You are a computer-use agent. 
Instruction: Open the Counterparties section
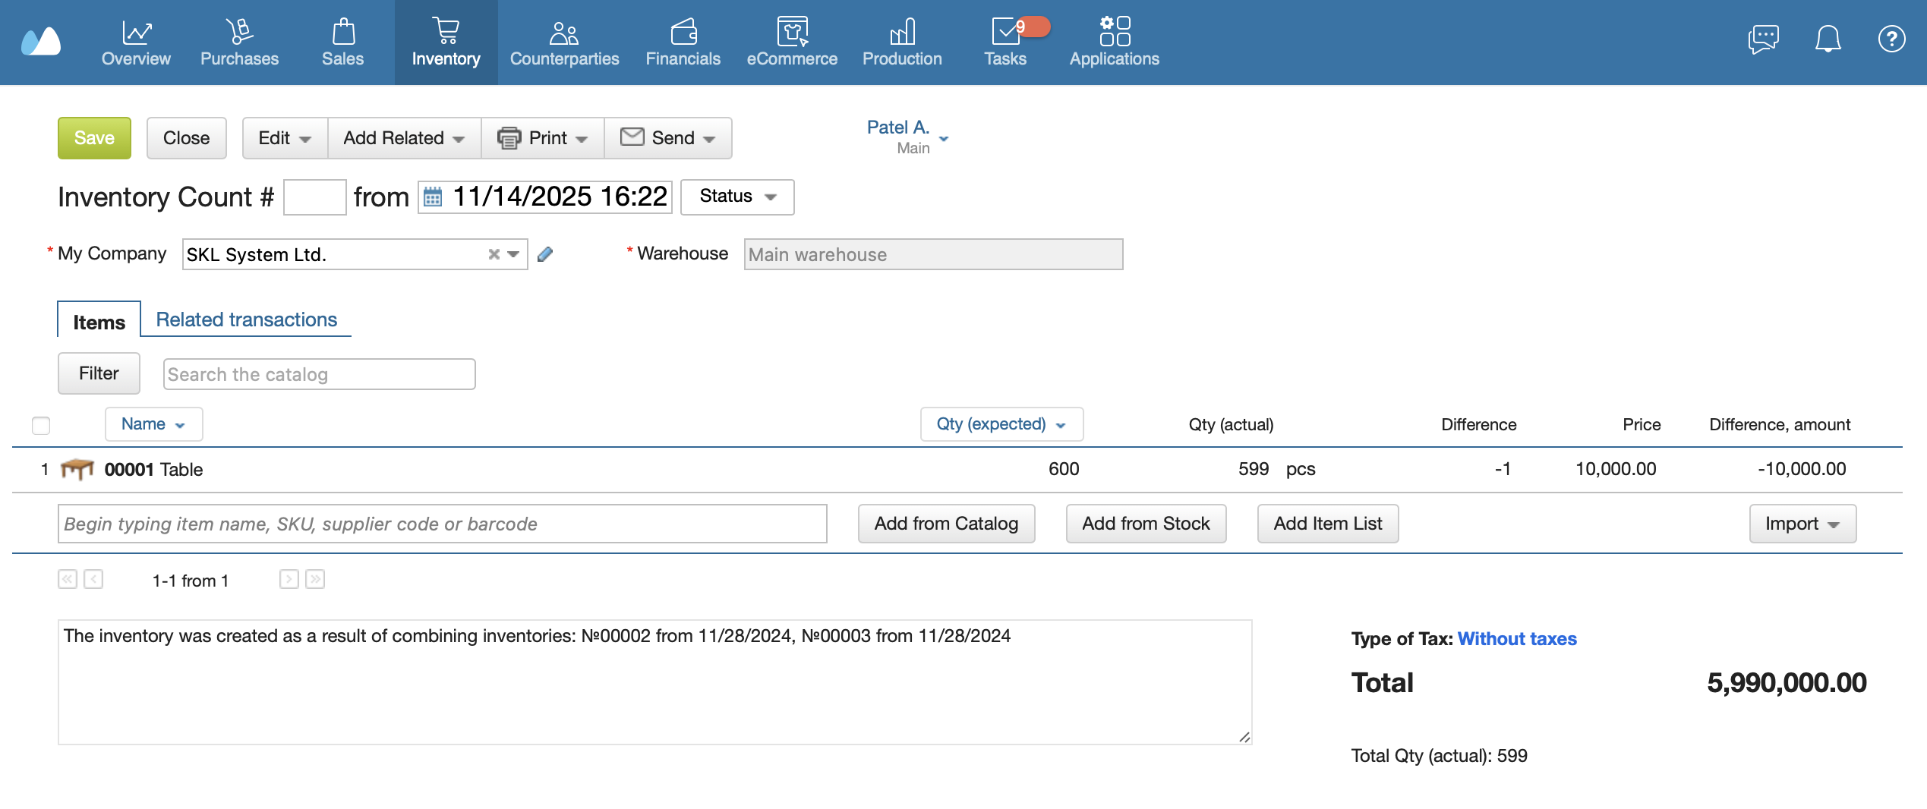tap(564, 42)
